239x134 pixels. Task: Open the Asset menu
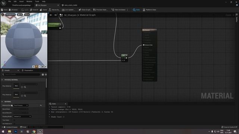[22, 1]
